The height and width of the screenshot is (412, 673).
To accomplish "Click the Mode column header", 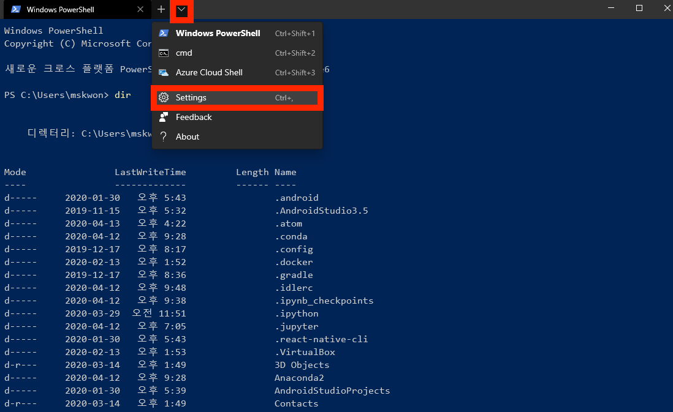I will point(15,172).
